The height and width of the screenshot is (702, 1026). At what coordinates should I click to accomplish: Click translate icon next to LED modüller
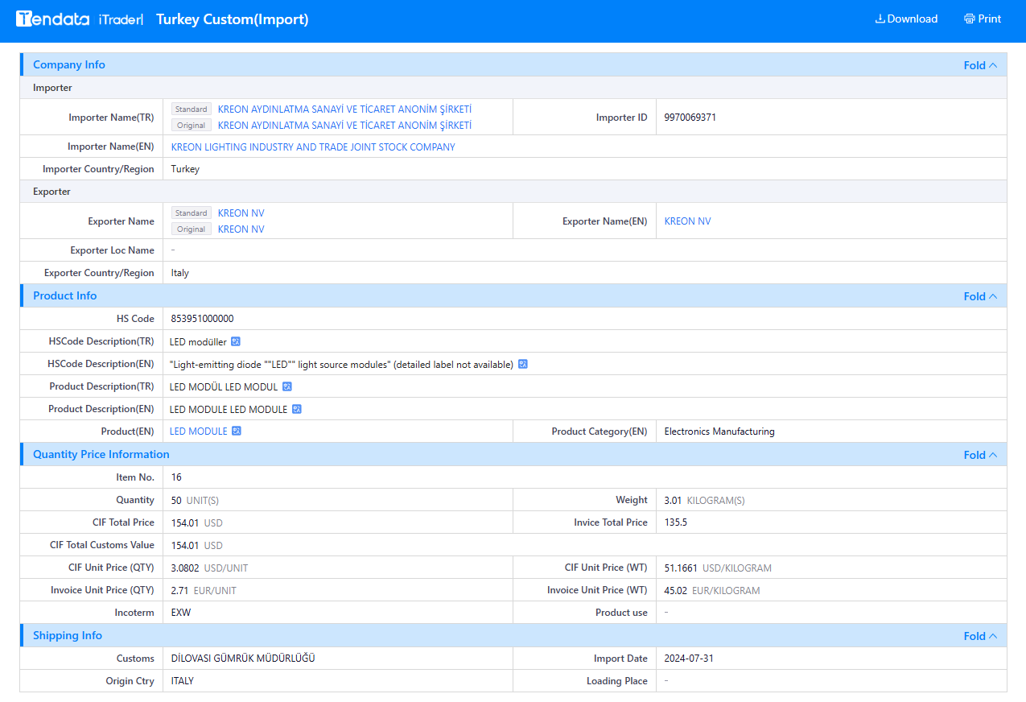236,341
